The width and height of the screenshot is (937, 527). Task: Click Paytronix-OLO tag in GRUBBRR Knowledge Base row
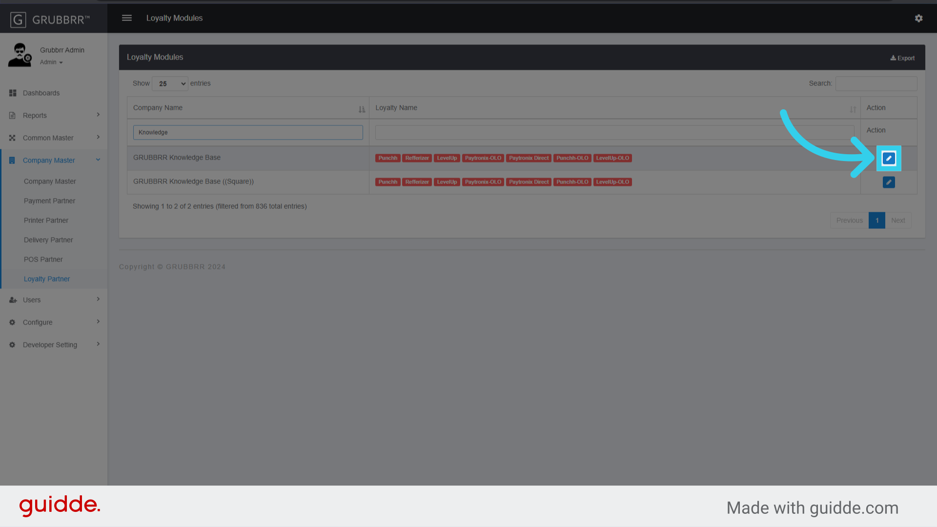pyautogui.click(x=483, y=158)
